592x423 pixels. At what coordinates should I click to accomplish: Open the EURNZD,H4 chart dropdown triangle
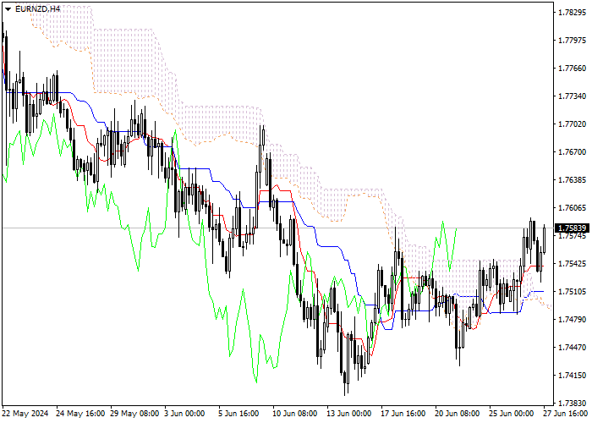tap(8, 9)
